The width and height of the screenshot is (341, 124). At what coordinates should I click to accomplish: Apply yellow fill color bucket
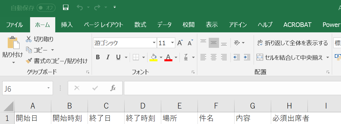[x=153, y=58]
